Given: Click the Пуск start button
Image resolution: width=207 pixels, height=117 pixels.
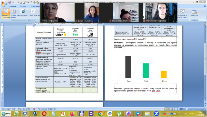Looking at the screenshot, I should [7, 113].
